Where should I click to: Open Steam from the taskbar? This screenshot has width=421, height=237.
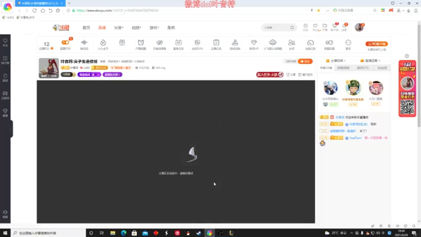pyautogui.click(x=199, y=233)
